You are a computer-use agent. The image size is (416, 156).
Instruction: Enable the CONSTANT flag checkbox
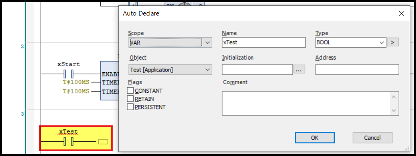coord(130,91)
